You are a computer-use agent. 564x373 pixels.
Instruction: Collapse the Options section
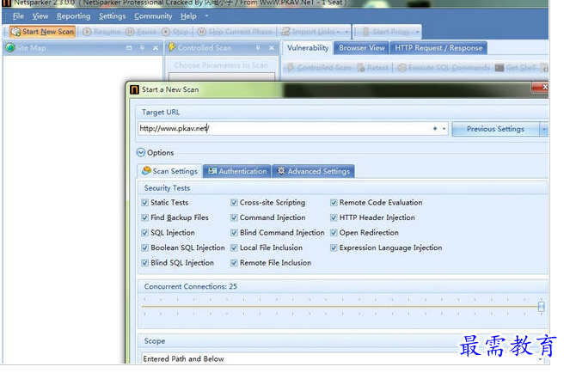click(x=141, y=152)
